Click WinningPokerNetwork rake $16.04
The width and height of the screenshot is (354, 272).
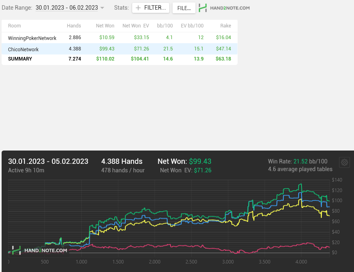[223, 38]
